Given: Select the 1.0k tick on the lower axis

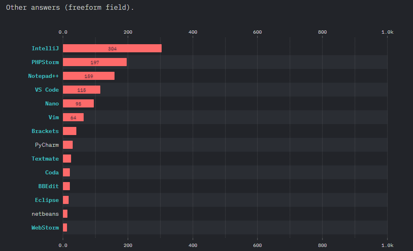Looking at the screenshot, I should click(387, 245).
